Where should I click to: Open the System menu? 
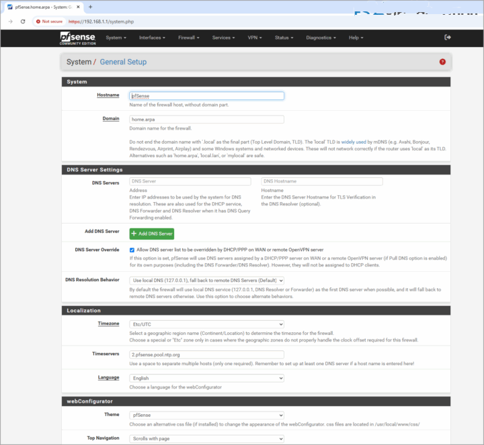pos(116,38)
